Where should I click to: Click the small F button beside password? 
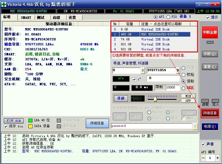pyautogui.click(x=195, y=126)
